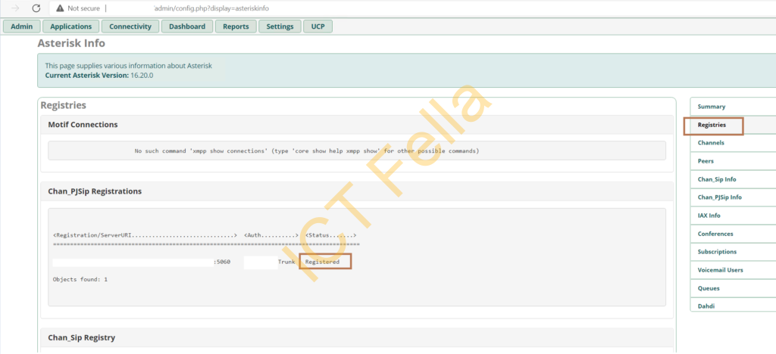Select Peers in the side list
The height and width of the screenshot is (354, 776).
(x=733, y=161)
